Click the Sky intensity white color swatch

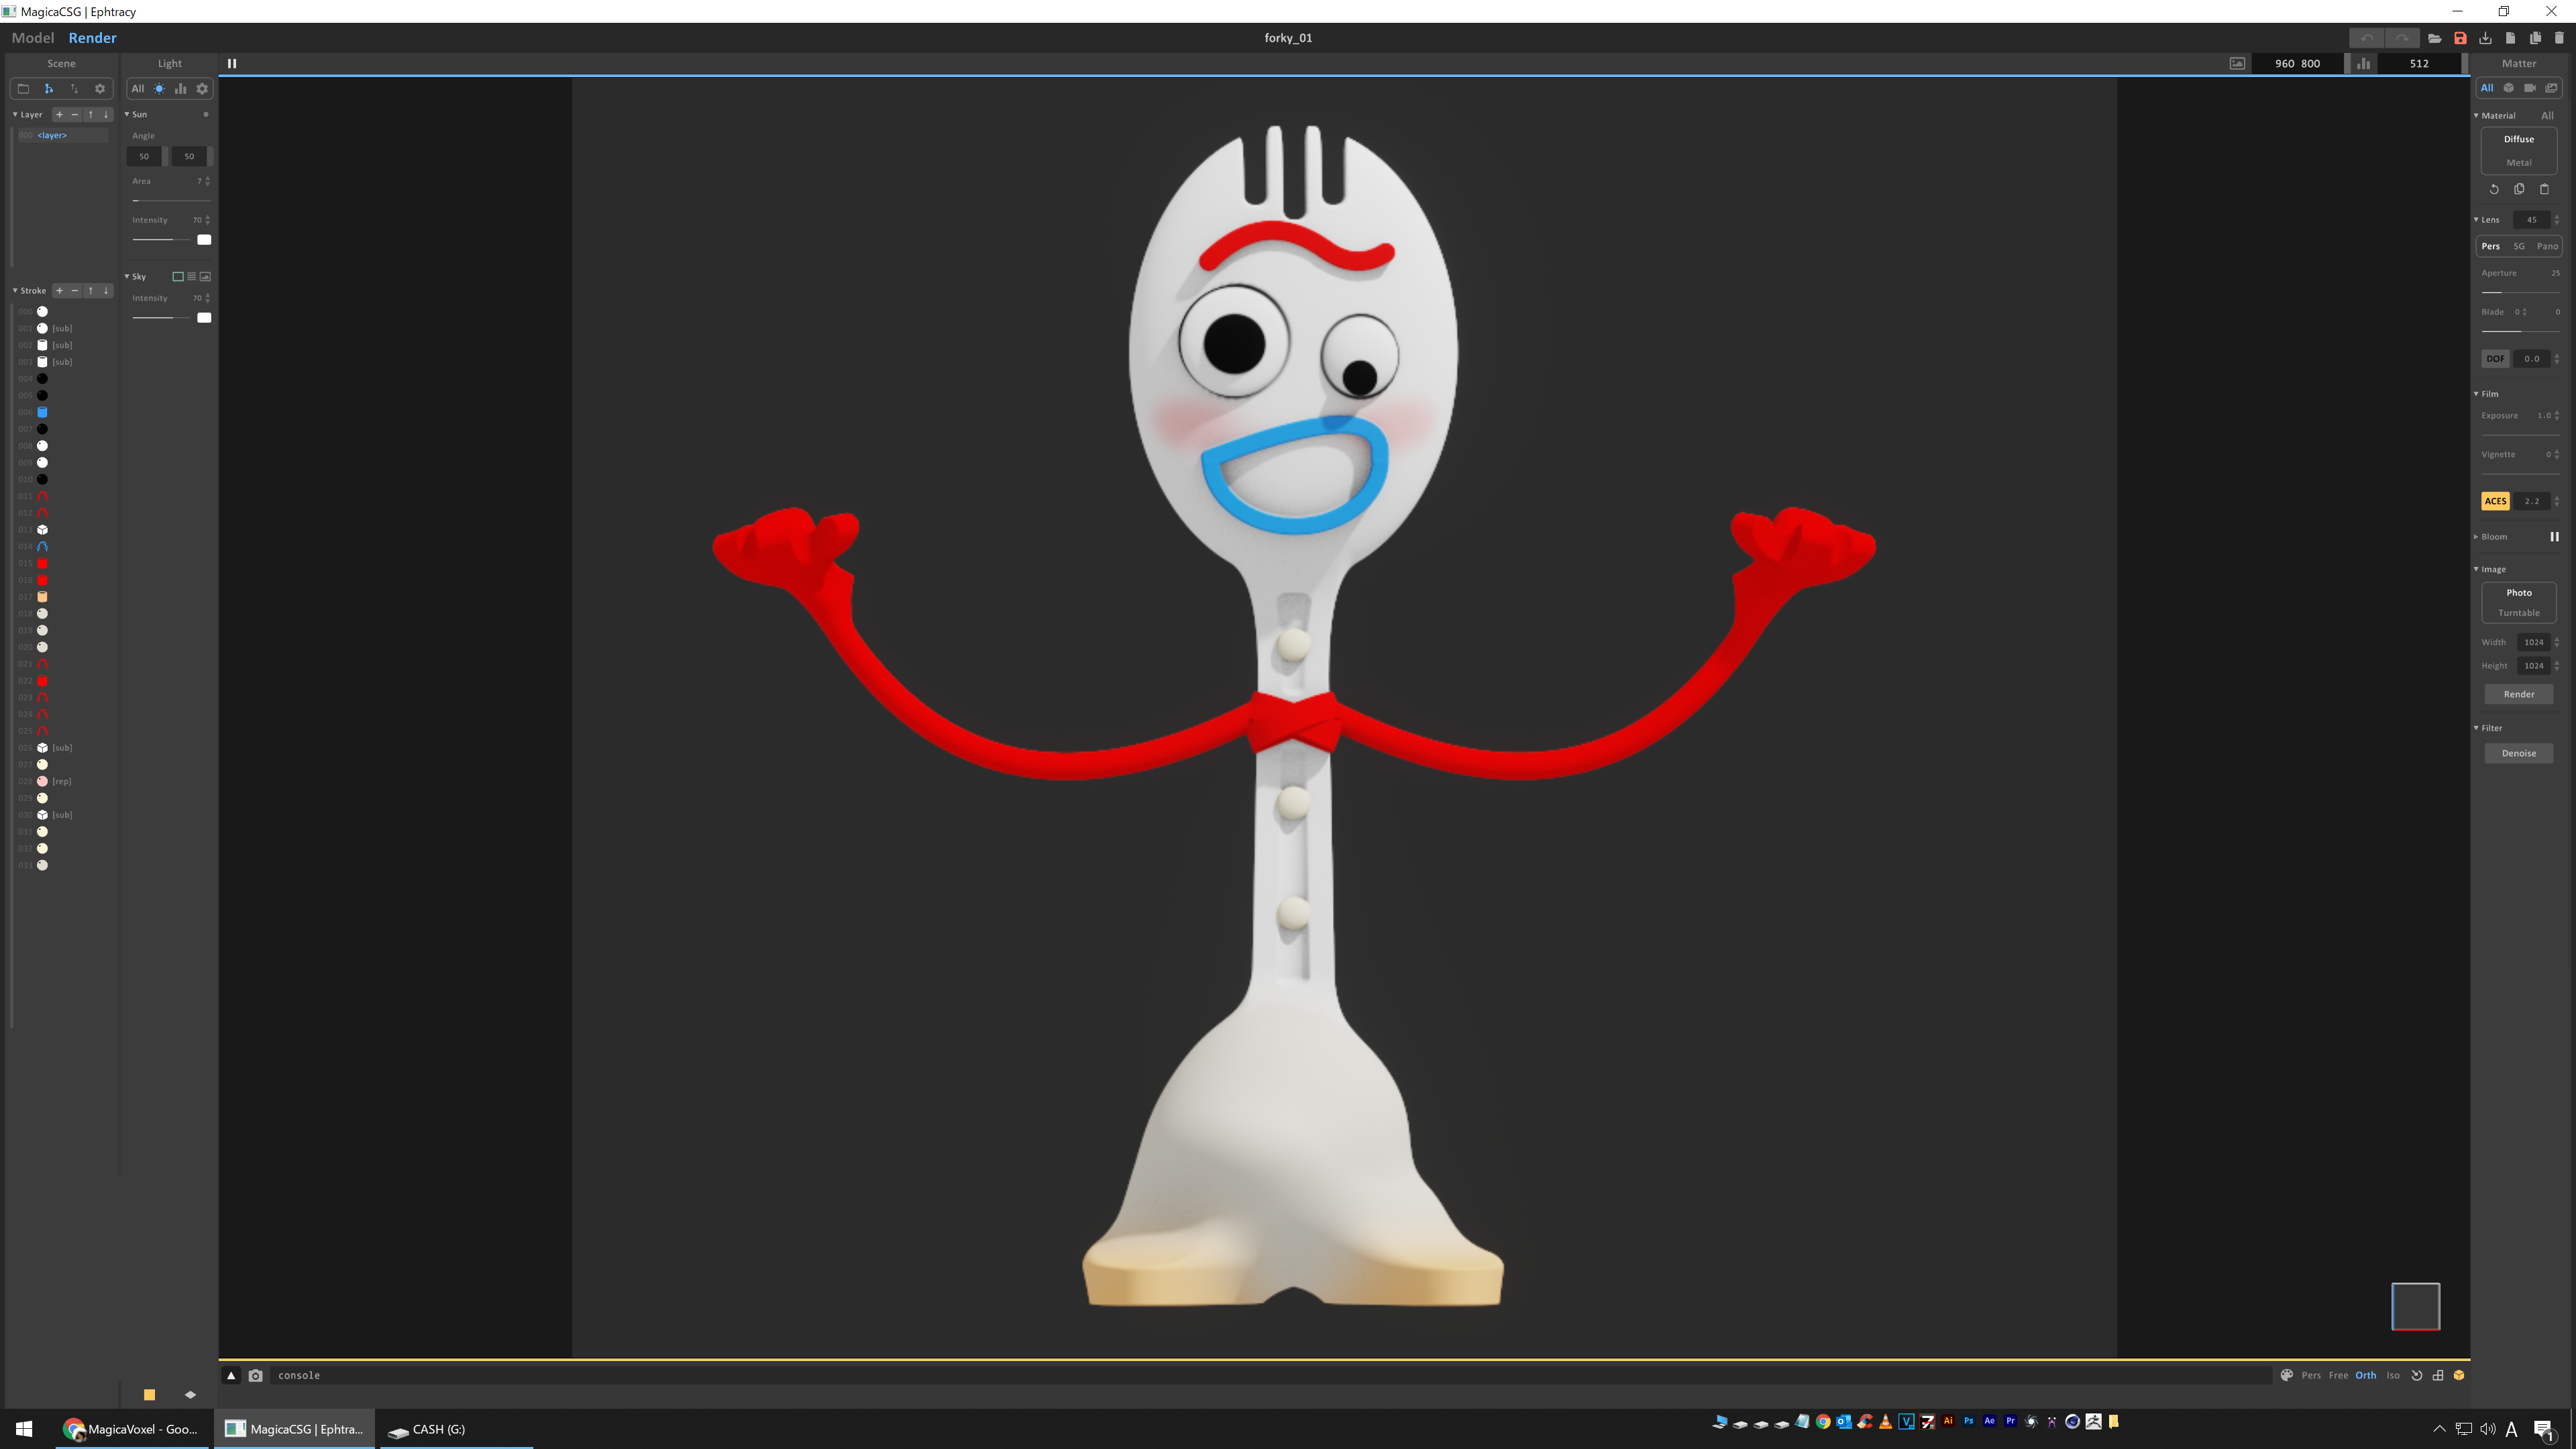[204, 318]
